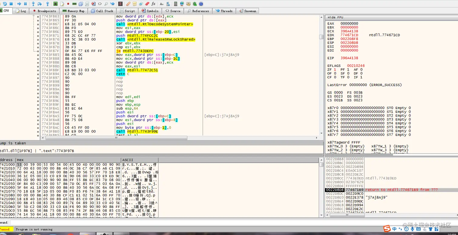
Task: Open Symbols from the toolbar icon
Action: 93,4
